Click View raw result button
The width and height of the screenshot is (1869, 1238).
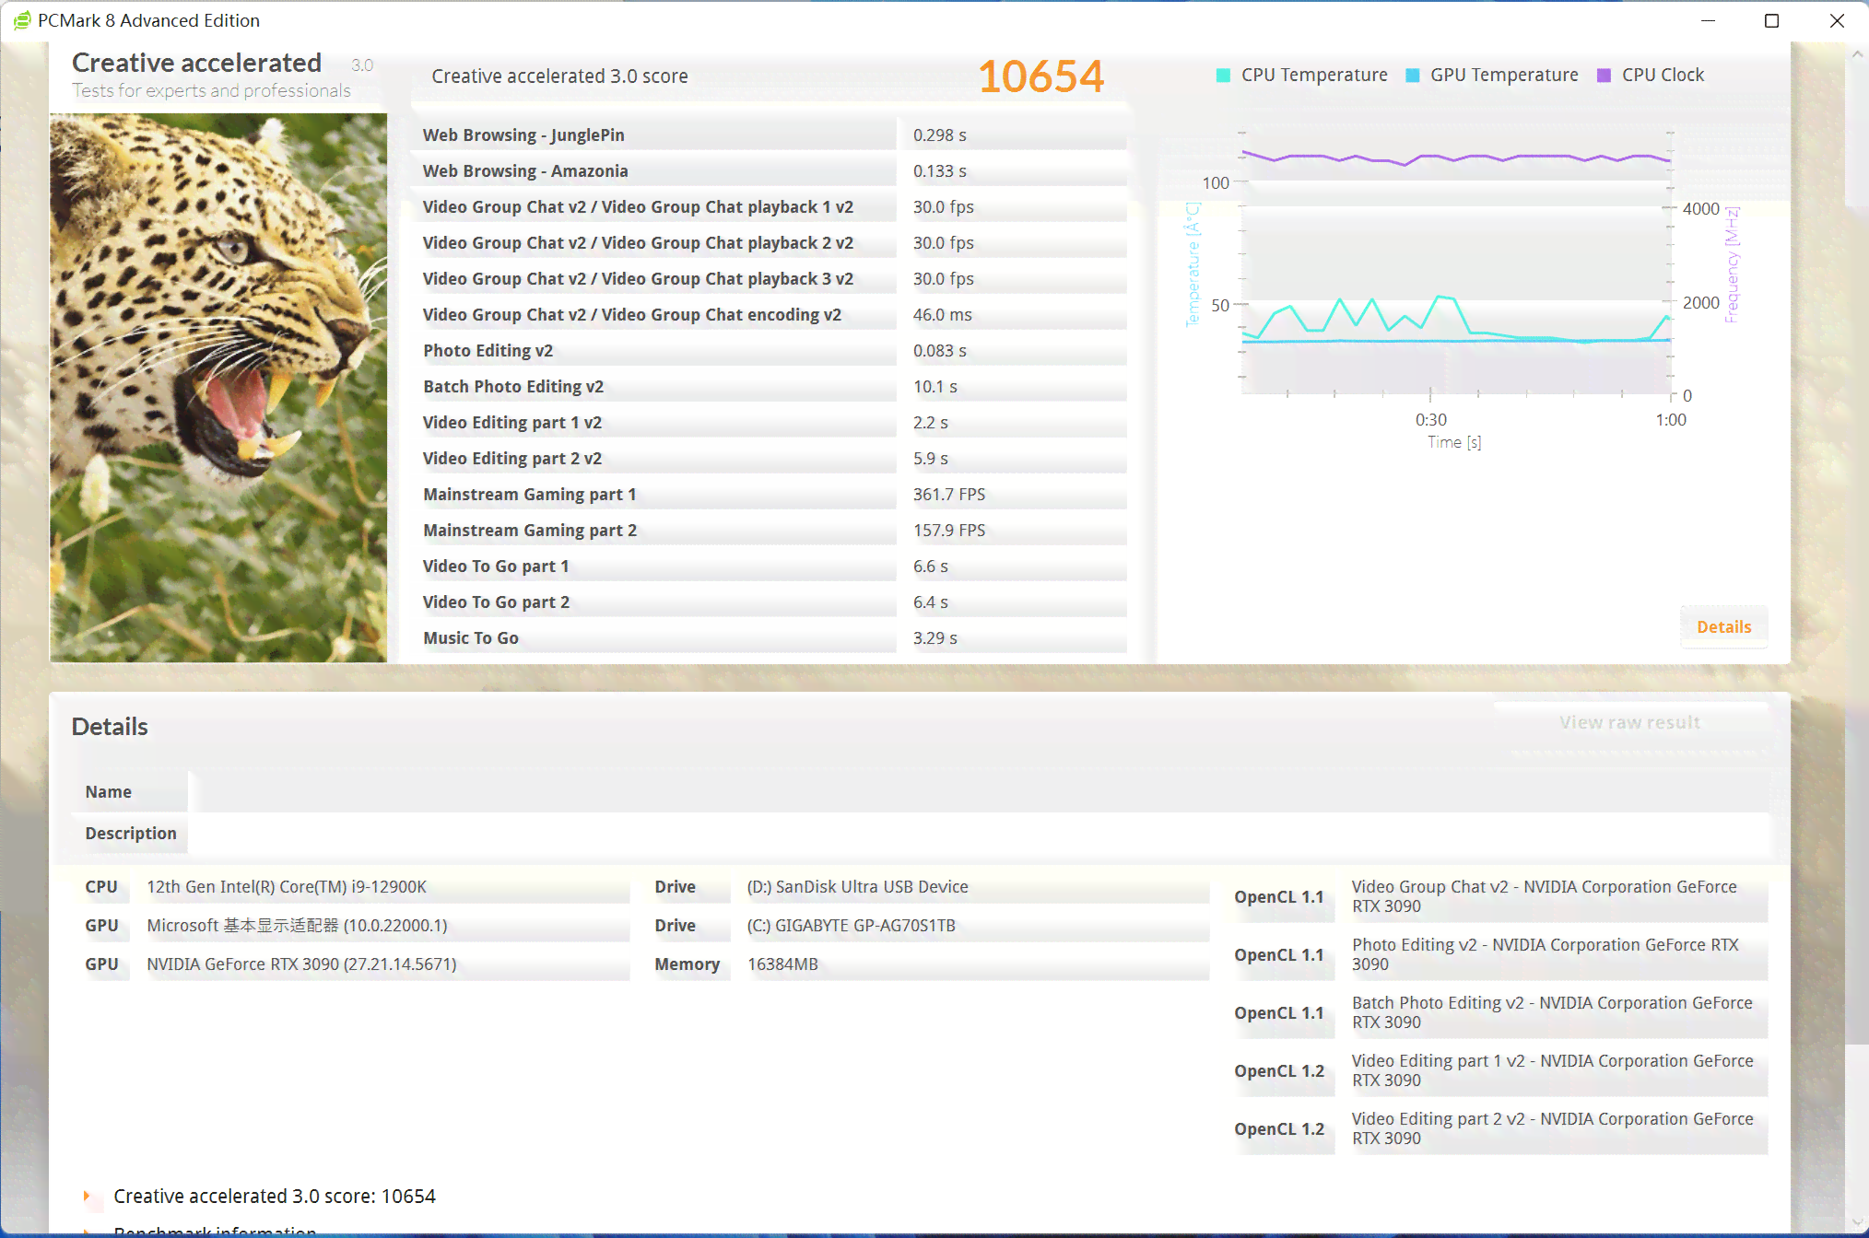tap(1629, 722)
